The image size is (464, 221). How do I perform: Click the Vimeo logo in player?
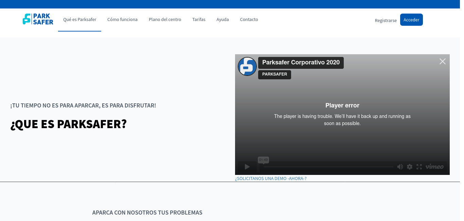click(x=434, y=167)
